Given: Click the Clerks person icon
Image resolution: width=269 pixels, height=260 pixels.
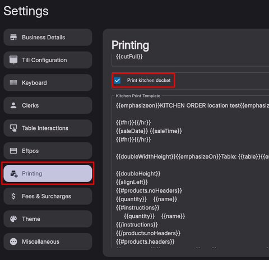Looking at the screenshot, I should point(13,105).
